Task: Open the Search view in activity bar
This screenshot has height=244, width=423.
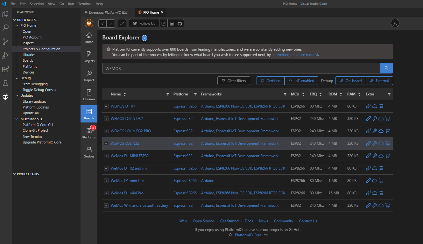Action: tap(5, 28)
